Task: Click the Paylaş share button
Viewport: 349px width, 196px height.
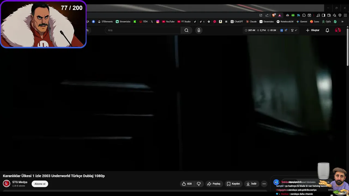Action: 214,184
